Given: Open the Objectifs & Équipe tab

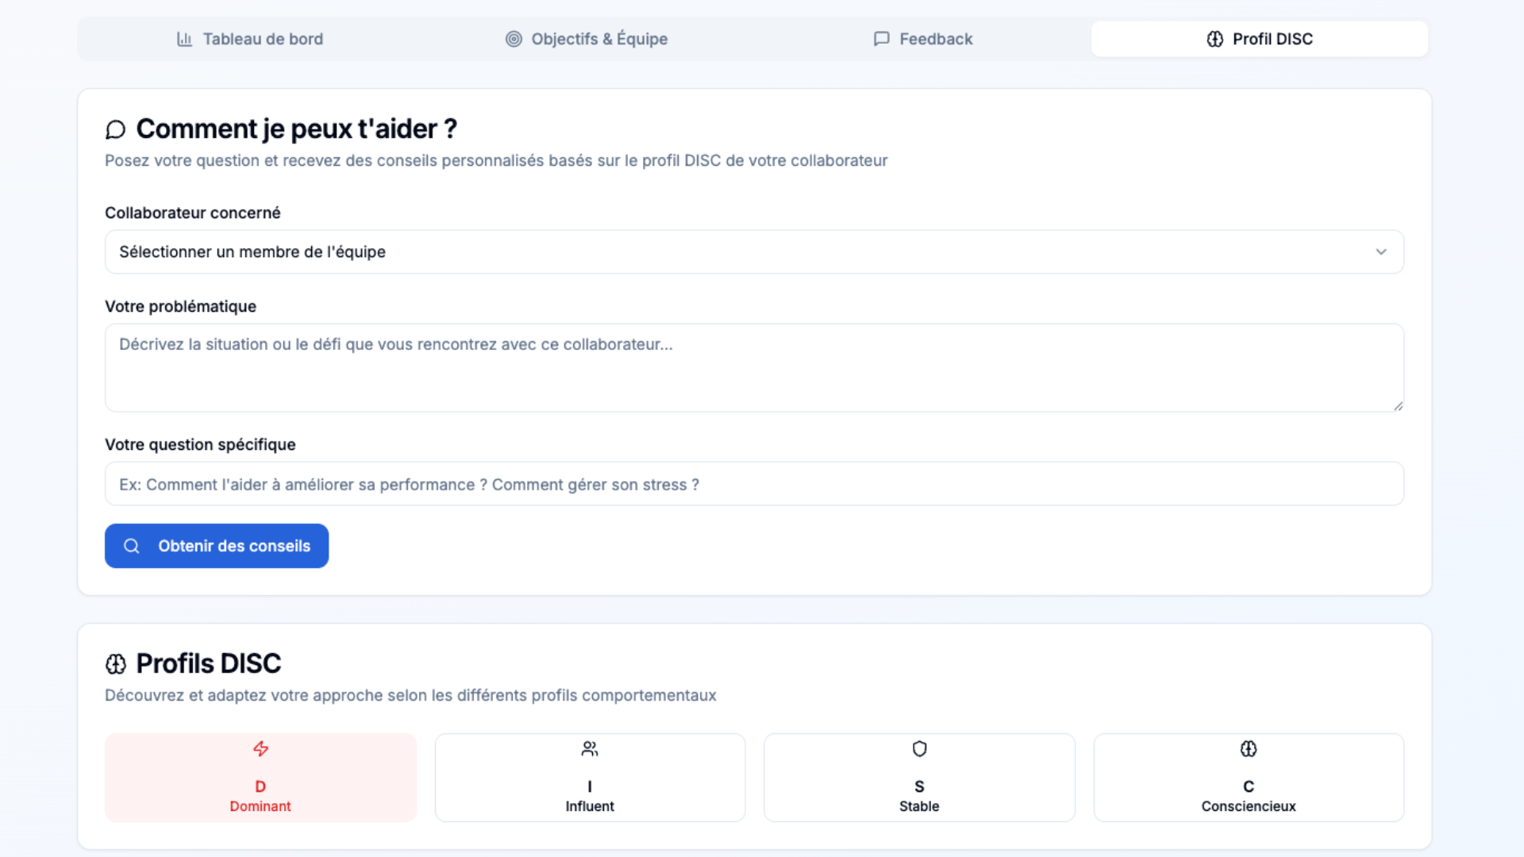Looking at the screenshot, I should click(587, 39).
